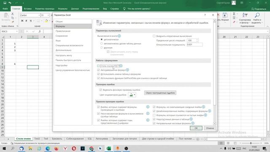Open the Name Box R9C3 dropdown arrow
The height and width of the screenshot is (152, 270).
17,31
